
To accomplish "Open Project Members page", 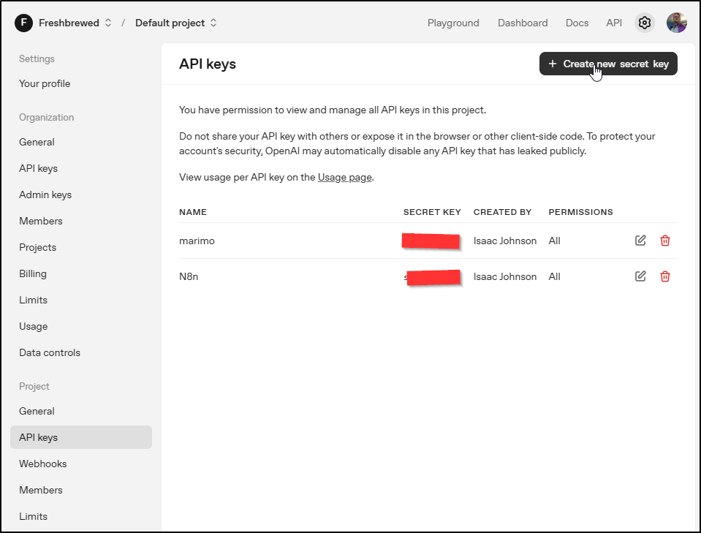I will (41, 491).
